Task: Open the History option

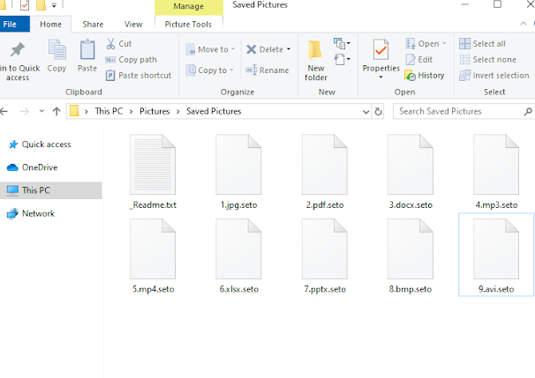Action: point(425,76)
